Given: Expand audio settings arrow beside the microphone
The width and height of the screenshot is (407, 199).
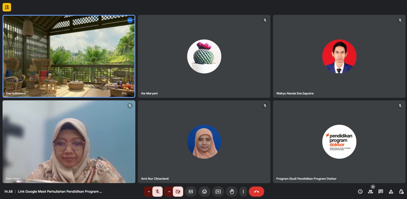Looking at the screenshot, I should (x=149, y=192).
